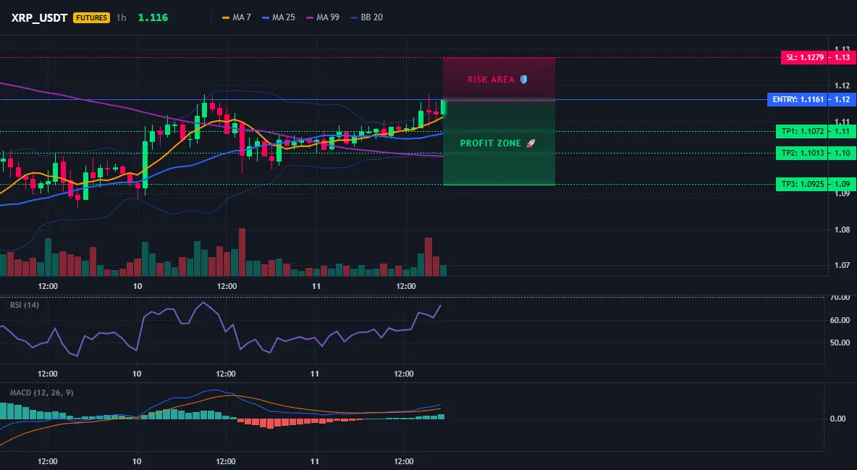Viewport: 857px width, 470px height.
Task: Click the blue MA 25 legend color dash
Action: click(266, 17)
